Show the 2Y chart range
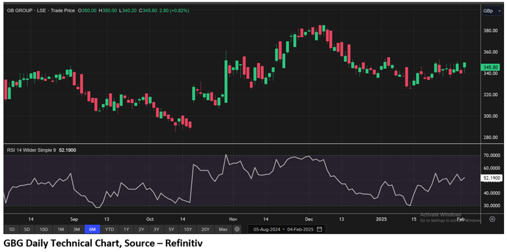 pos(141,229)
